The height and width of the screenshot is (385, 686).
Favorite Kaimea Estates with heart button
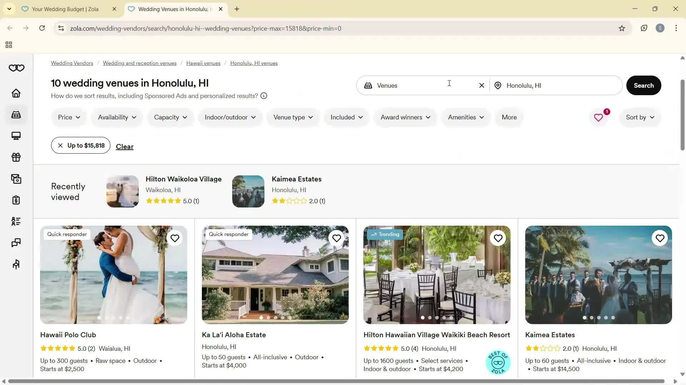660,238
